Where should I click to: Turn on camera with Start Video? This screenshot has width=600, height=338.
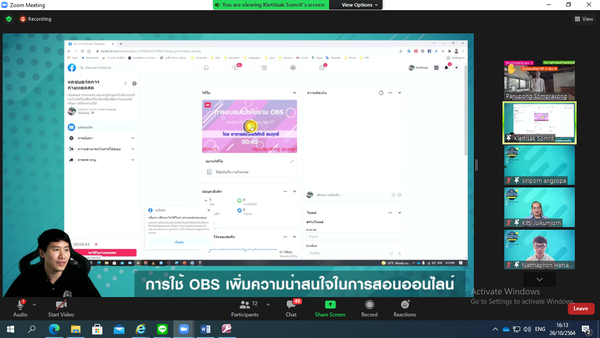click(61, 308)
